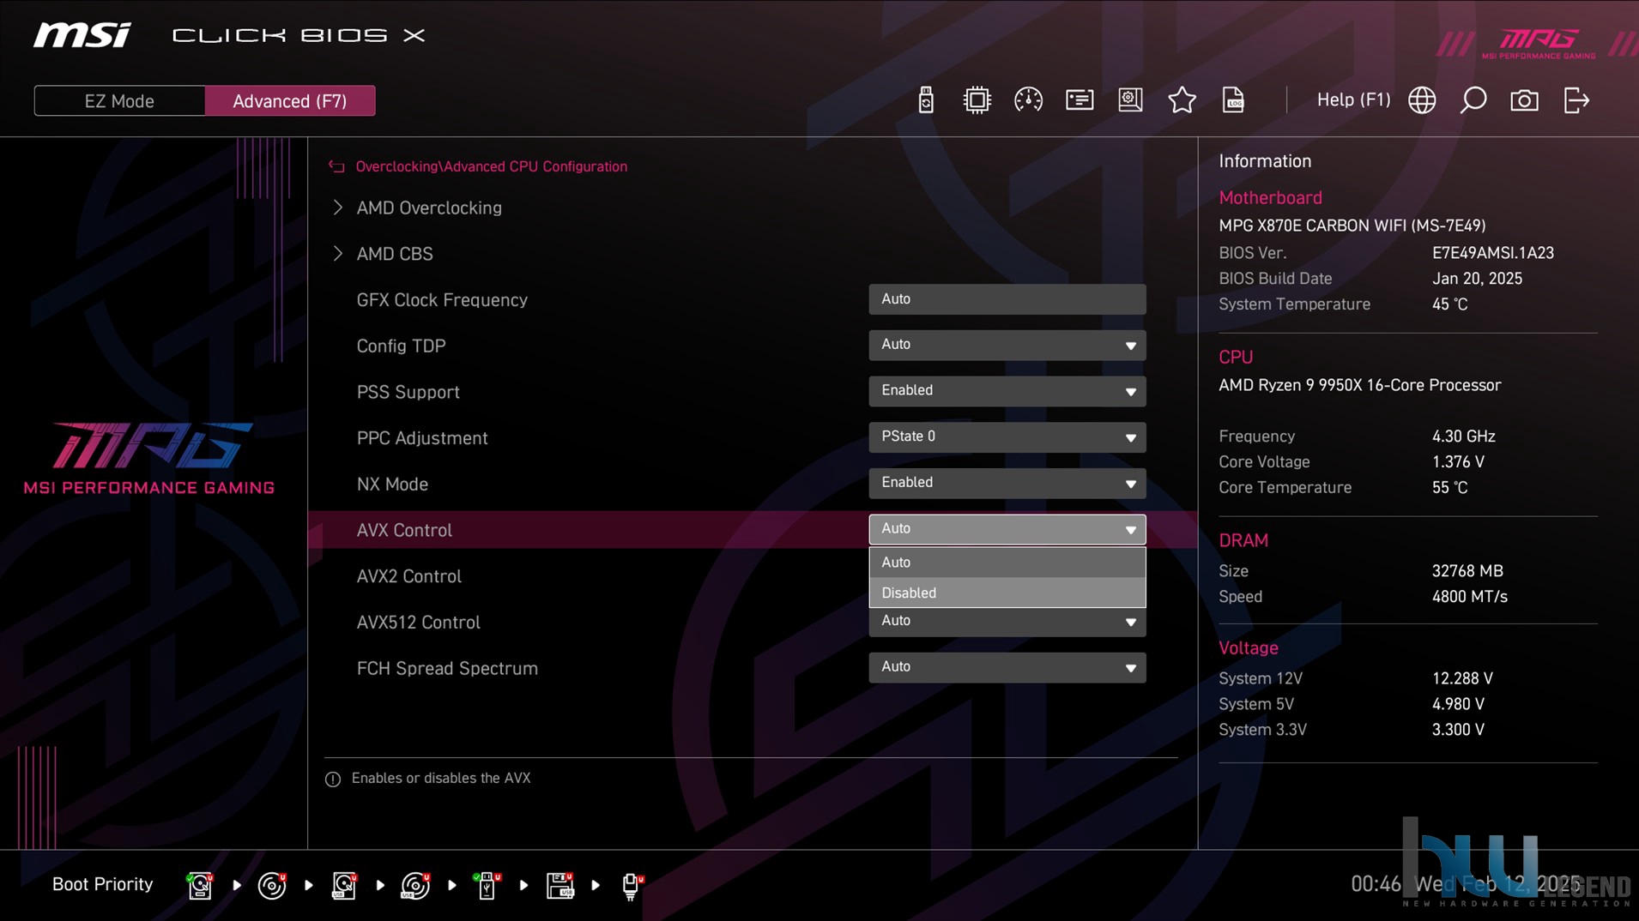Select the PPC Adjustment setting label
Image resolution: width=1639 pixels, height=921 pixels.
(x=422, y=438)
